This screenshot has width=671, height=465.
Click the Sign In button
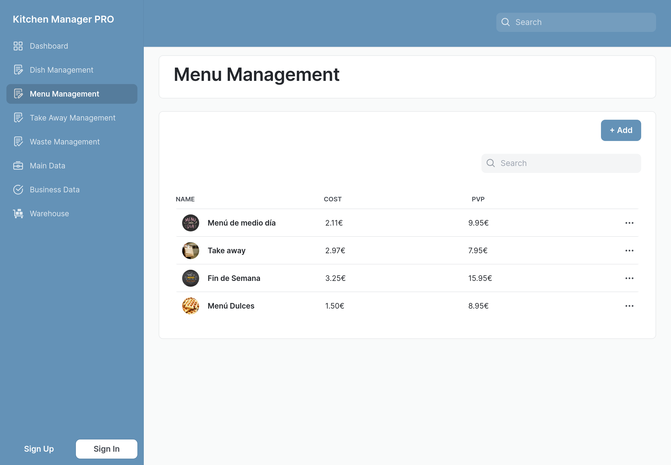click(107, 449)
